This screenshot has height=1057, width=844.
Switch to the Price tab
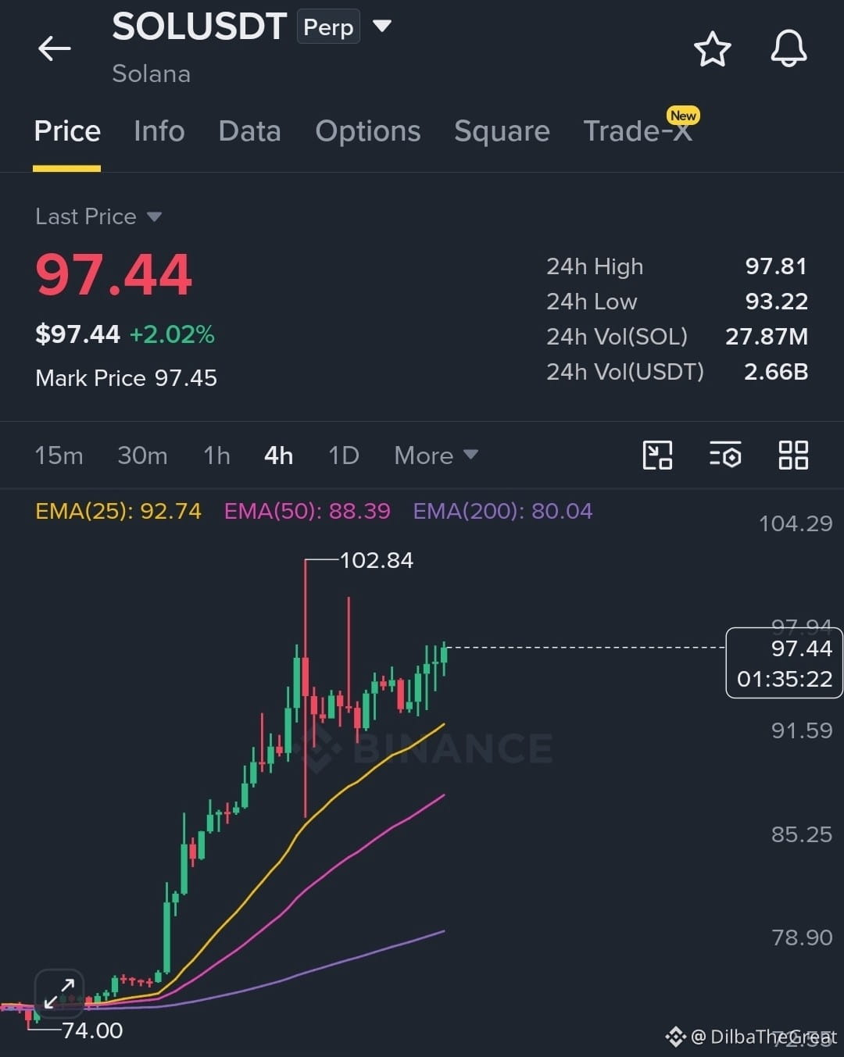click(x=67, y=131)
